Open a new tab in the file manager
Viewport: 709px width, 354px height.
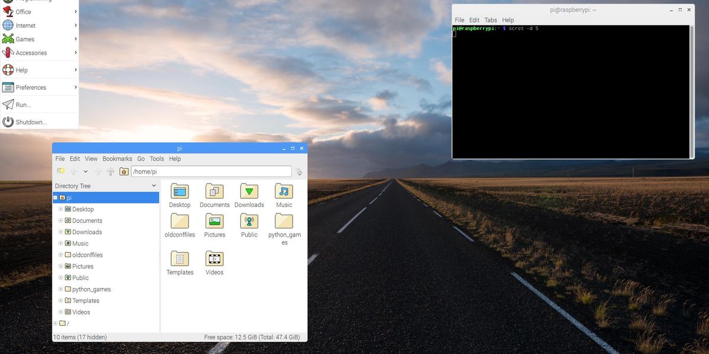pyautogui.click(x=60, y=171)
